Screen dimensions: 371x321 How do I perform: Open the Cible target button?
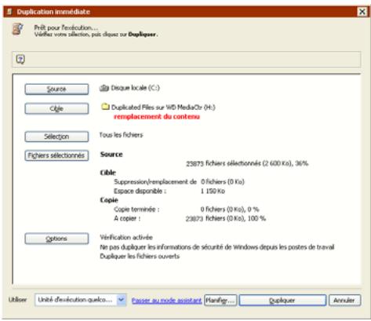point(56,108)
